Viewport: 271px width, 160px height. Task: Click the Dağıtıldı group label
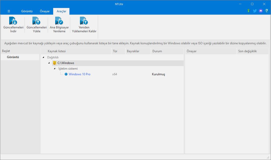(53, 57)
